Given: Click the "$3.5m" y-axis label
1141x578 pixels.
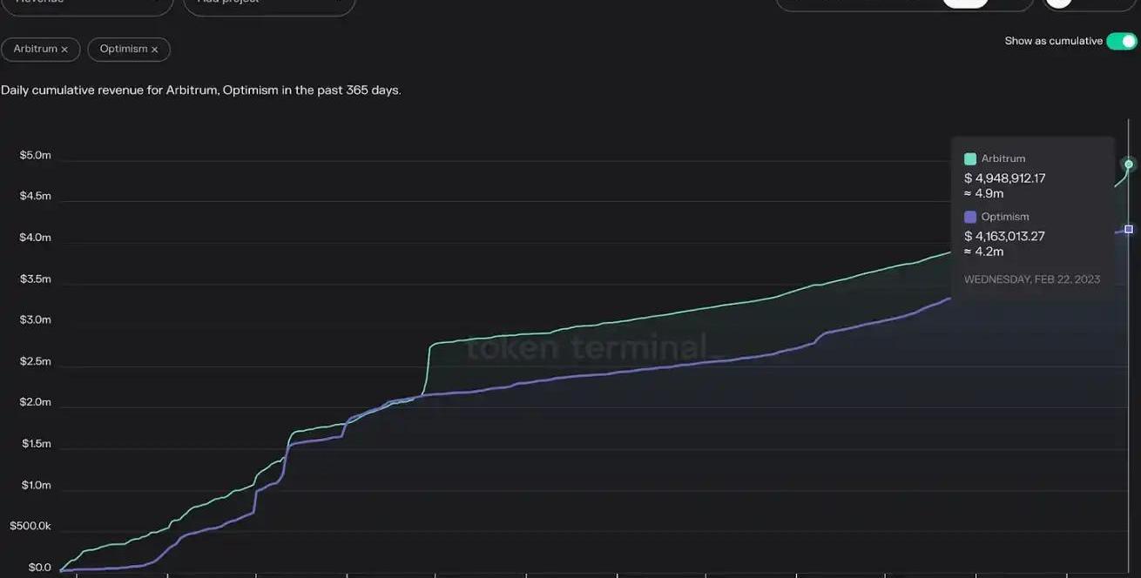Looking at the screenshot, I should click(x=36, y=279).
